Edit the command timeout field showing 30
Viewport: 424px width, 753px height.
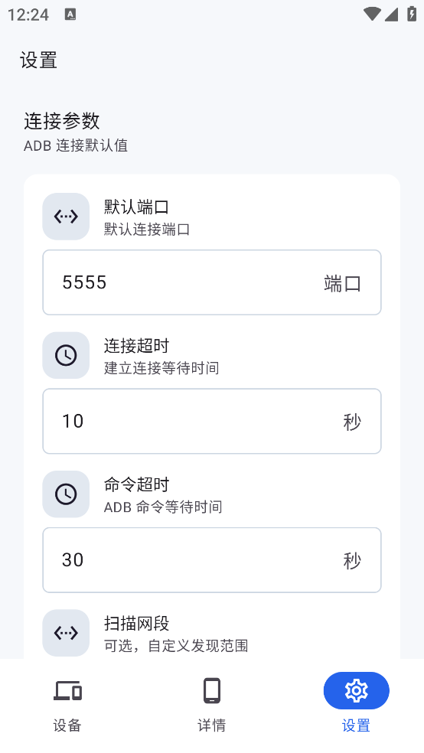coord(212,560)
